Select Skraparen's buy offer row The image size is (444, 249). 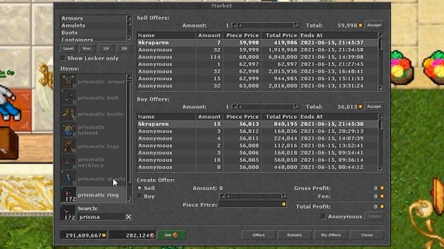point(257,124)
